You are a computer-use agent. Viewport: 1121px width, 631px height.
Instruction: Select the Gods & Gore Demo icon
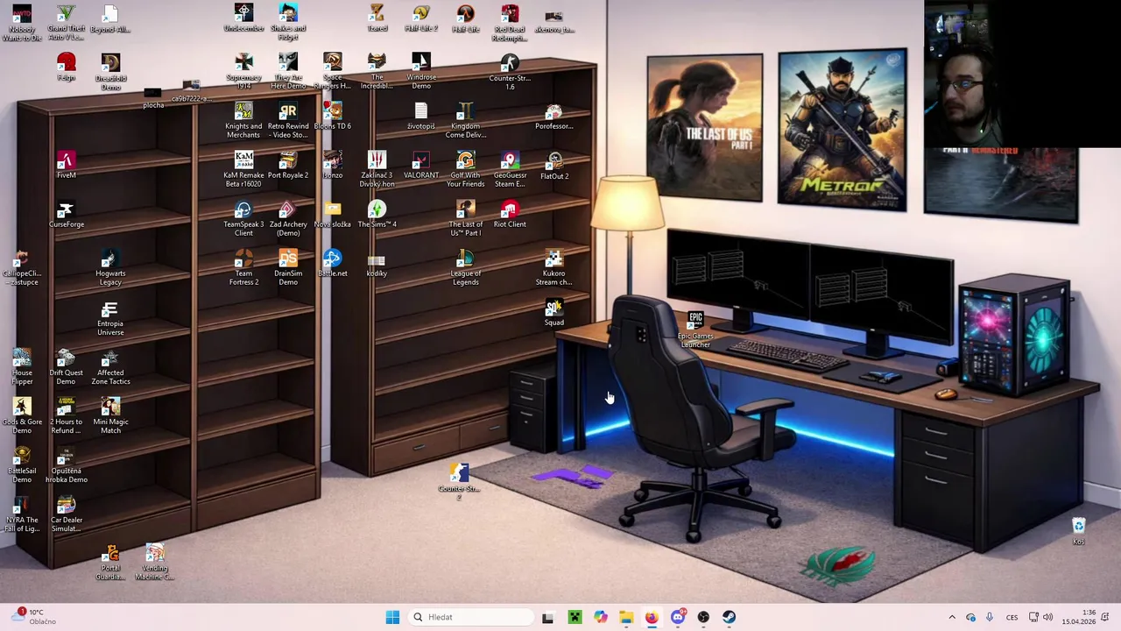click(22, 415)
